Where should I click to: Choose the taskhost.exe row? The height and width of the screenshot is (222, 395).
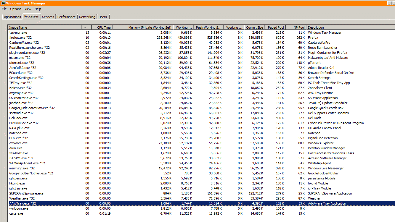click(201, 153)
